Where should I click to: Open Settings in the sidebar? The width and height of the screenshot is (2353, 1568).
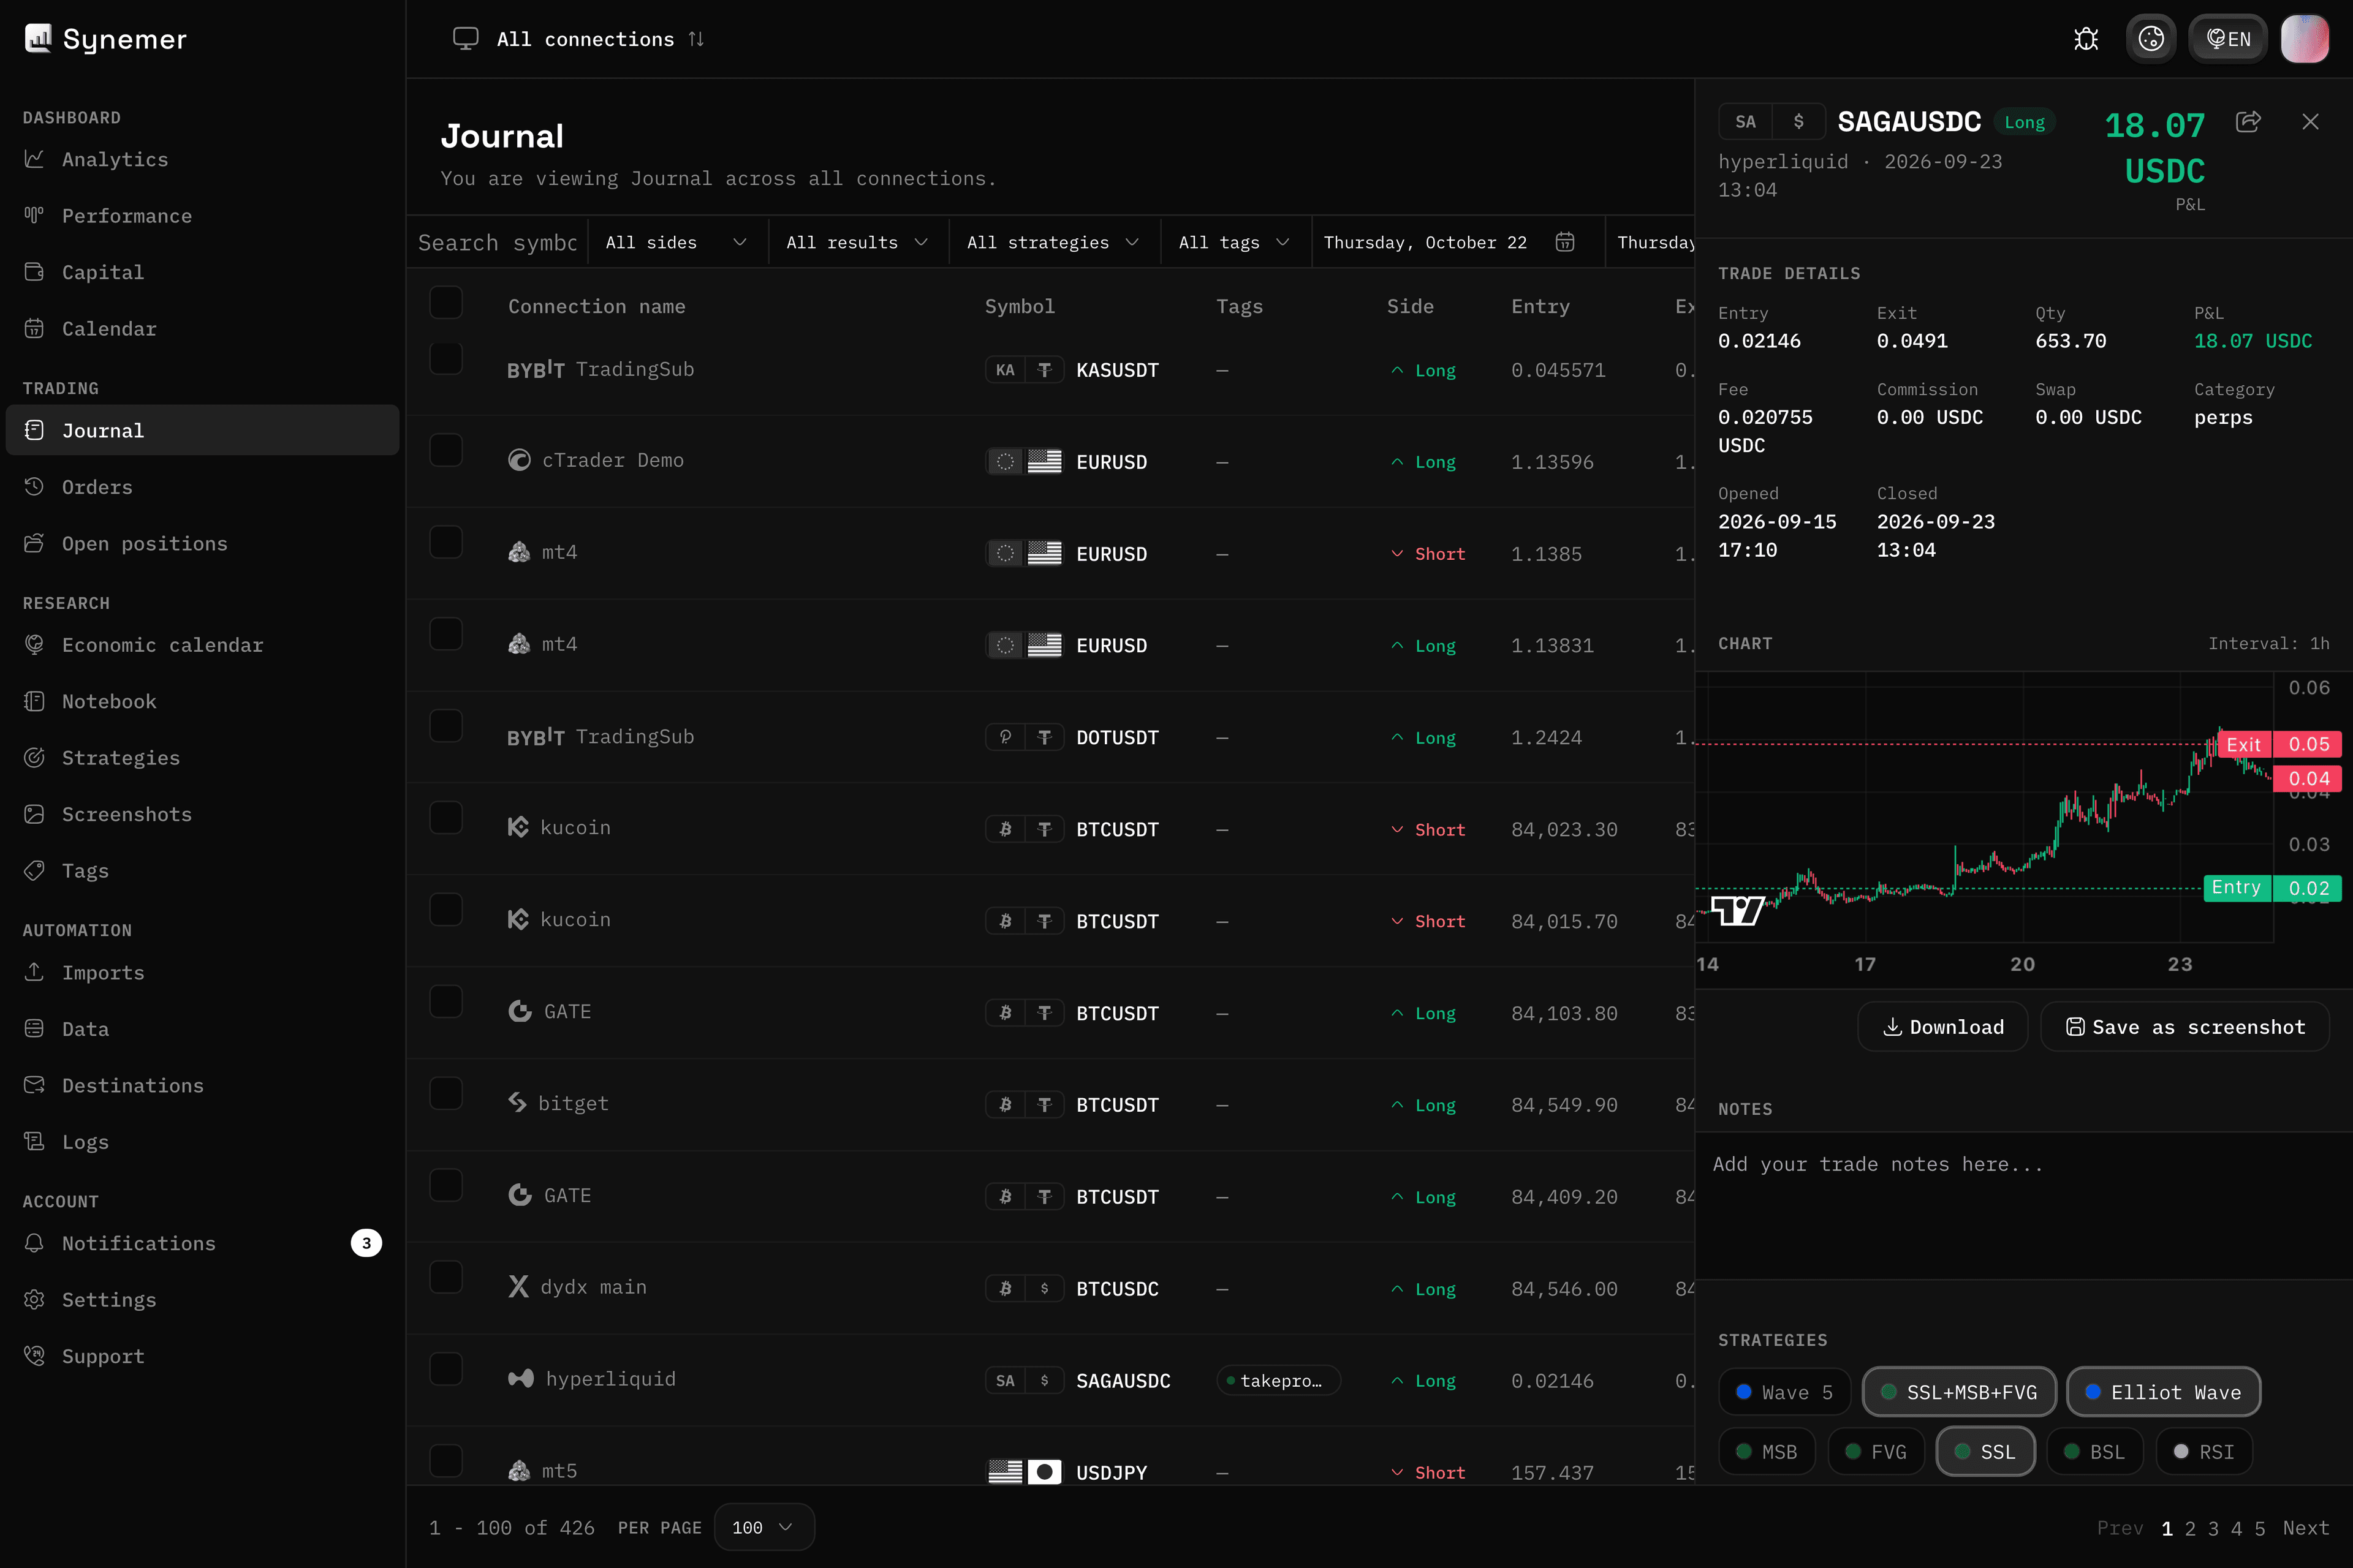202,1299
